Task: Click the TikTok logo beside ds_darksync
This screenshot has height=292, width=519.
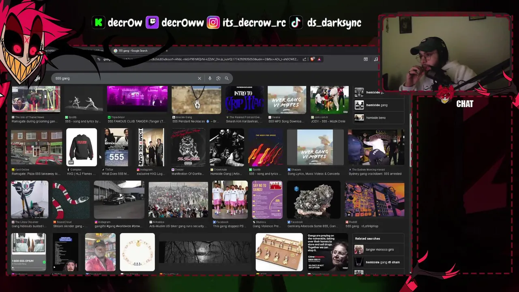Action: [x=296, y=23]
